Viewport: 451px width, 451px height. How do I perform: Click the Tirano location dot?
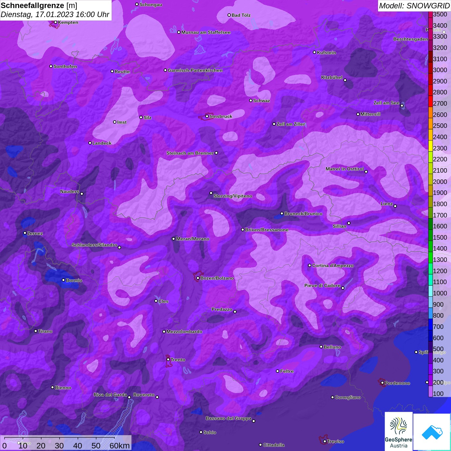coord(36,331)
